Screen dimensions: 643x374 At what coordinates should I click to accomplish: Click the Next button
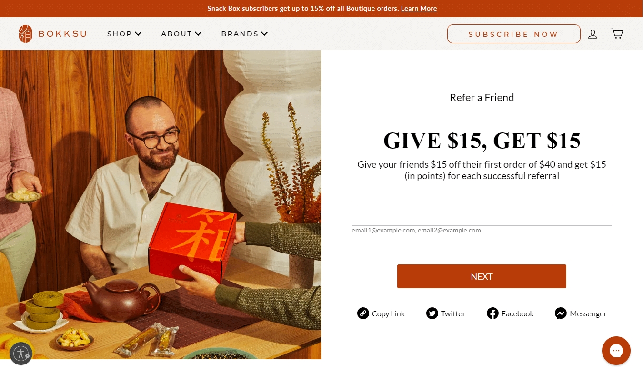482,276
